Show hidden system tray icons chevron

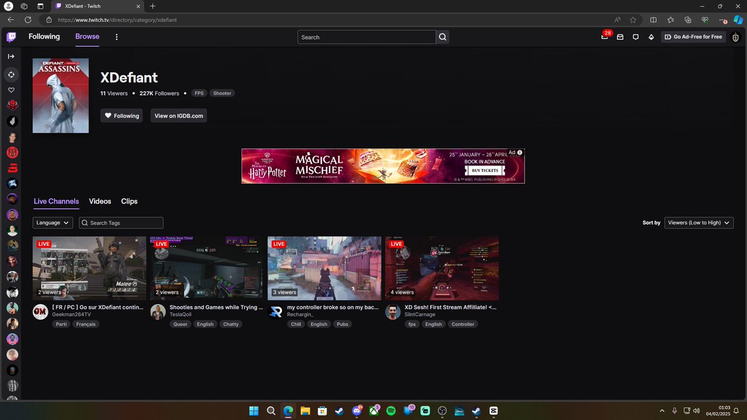click(662, 411)
